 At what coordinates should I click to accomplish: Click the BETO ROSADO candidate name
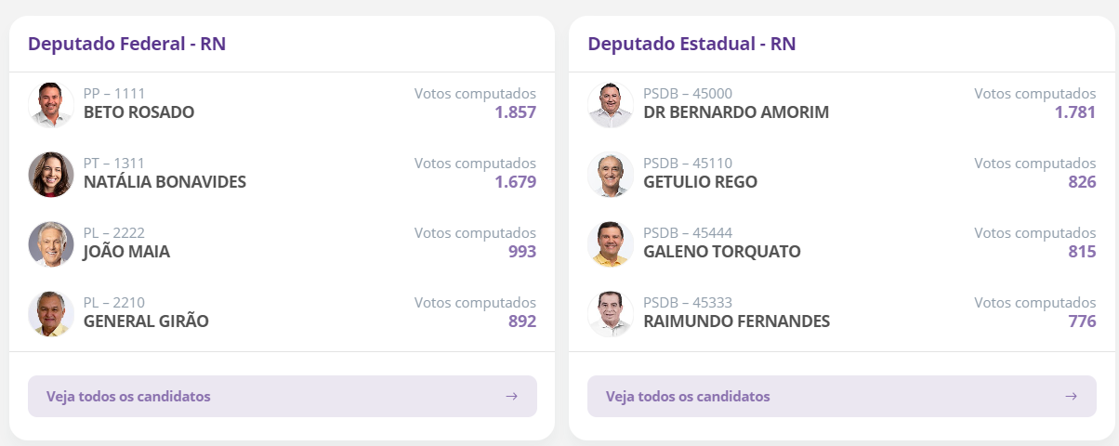138,112
